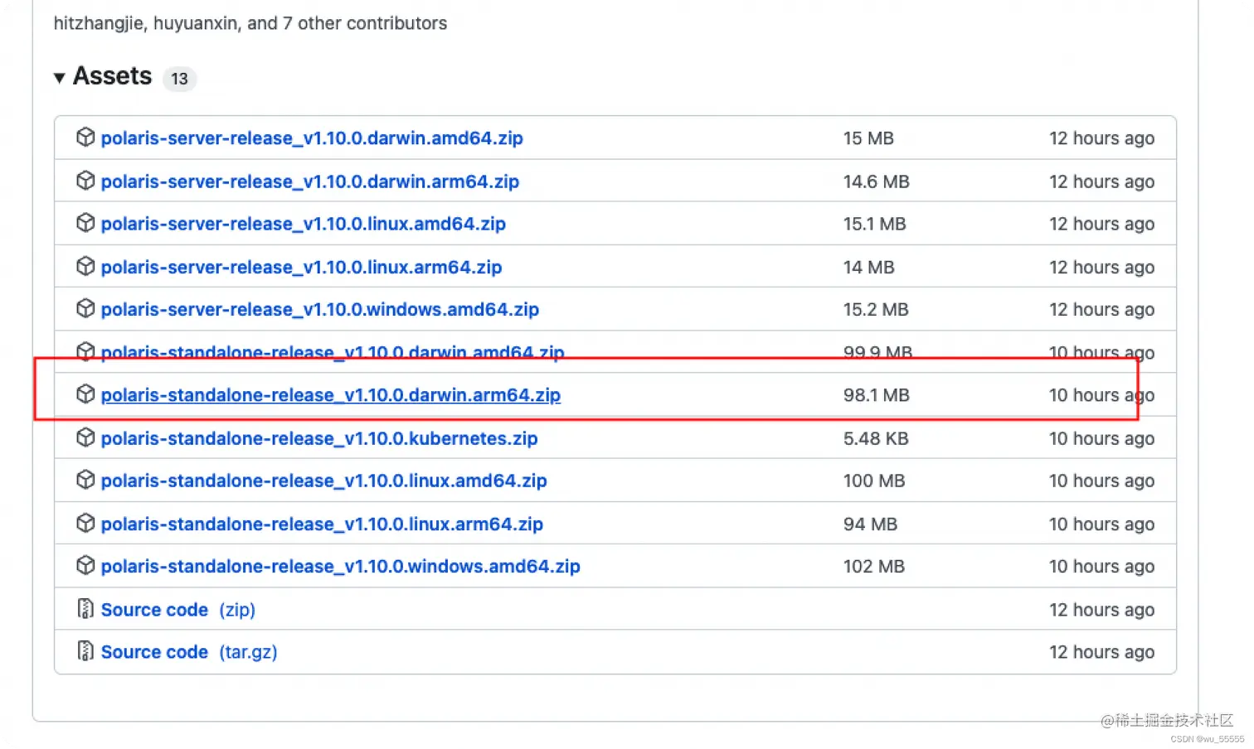Click the 100 MB size value

(x=874, y=481)
